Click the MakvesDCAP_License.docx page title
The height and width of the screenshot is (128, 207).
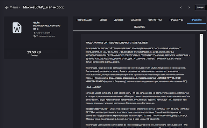(43, 7)
